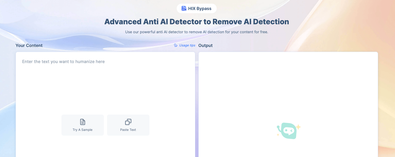Click the lightbulb icon beside Usage tips
395x157 pixels.
pyautogui.click(x=175, y=45)
